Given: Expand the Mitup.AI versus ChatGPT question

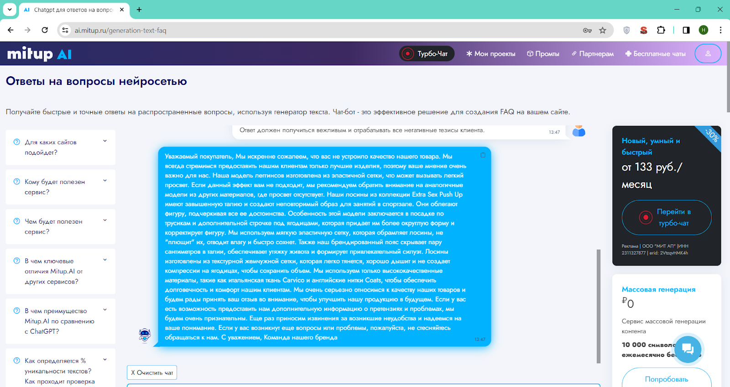Looking at the screenshot, I should pos(60,321).
